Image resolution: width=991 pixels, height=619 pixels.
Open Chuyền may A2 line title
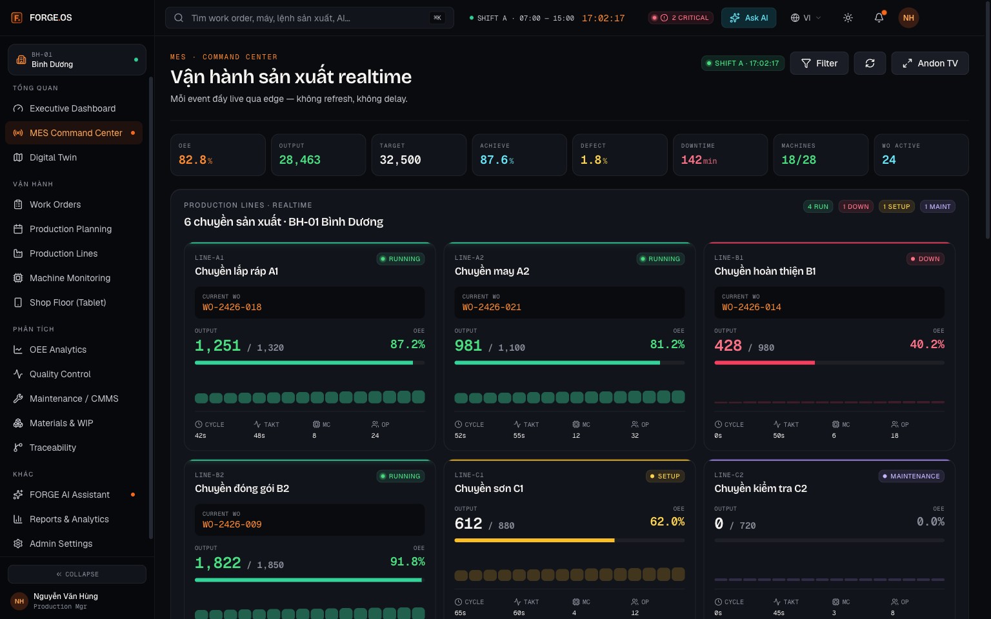(492, 271)
